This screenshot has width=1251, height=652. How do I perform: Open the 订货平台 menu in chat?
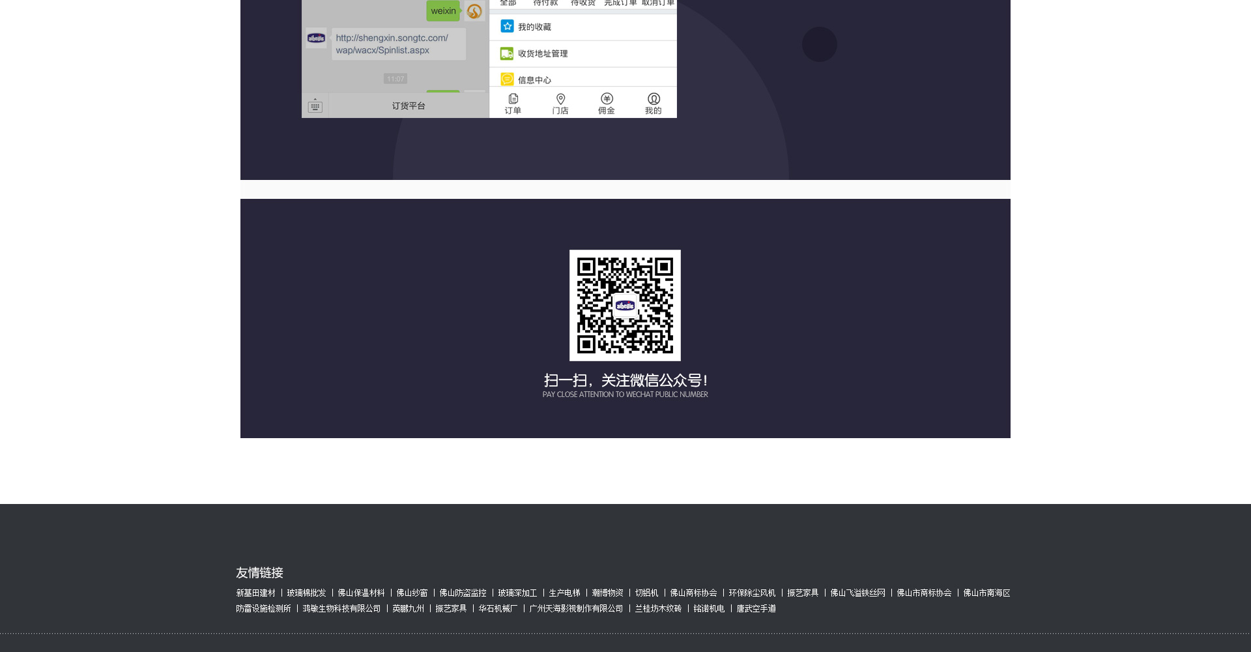coord(409,106)
